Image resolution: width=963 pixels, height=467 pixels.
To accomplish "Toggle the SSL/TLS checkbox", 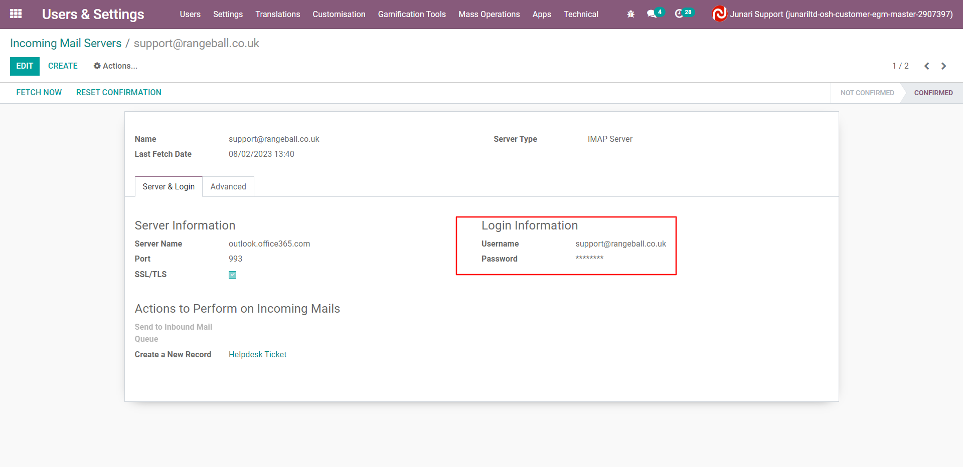I will click(x=232, y=275).
